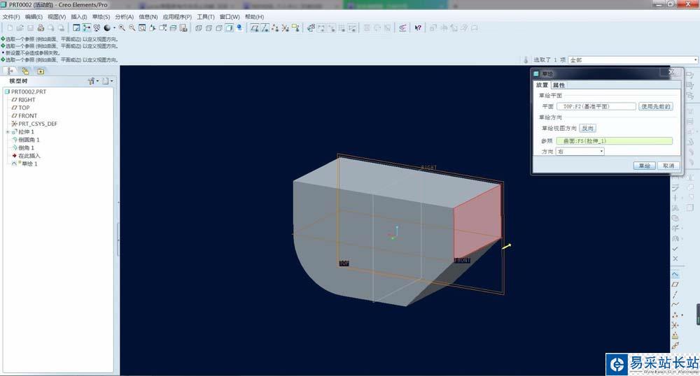700x376 pixels.
Task: Toggle datum points display icon
Action: (275, 28)
